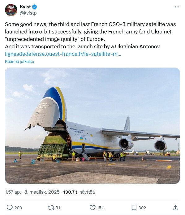Click the 3 t. repost count
The height and width of the screenshot is (215, 185).
tap(58, 208)
